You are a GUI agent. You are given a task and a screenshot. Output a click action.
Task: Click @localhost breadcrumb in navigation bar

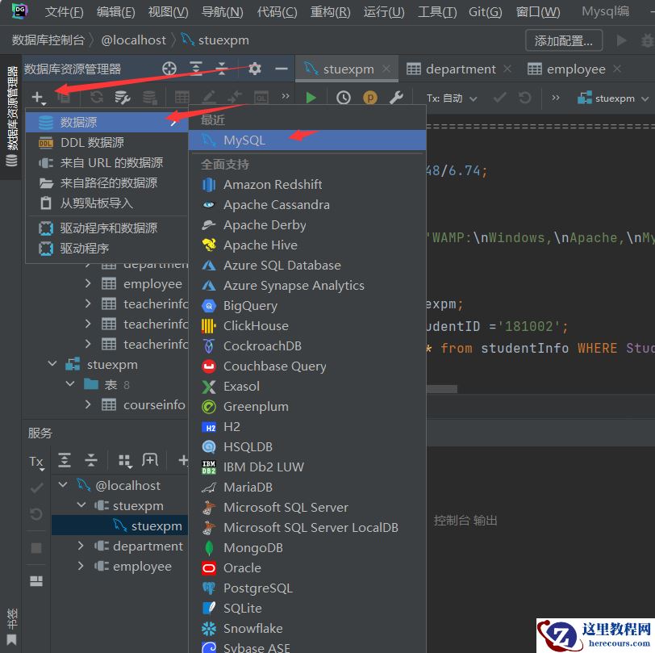click(133, 40)
